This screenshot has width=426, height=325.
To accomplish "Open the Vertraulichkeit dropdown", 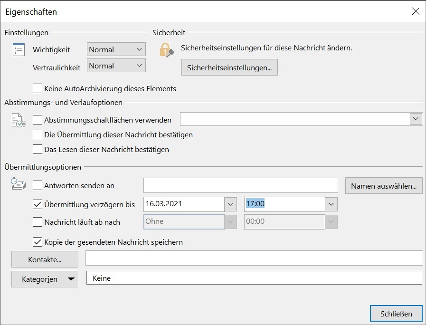I will tap(140, 66).
